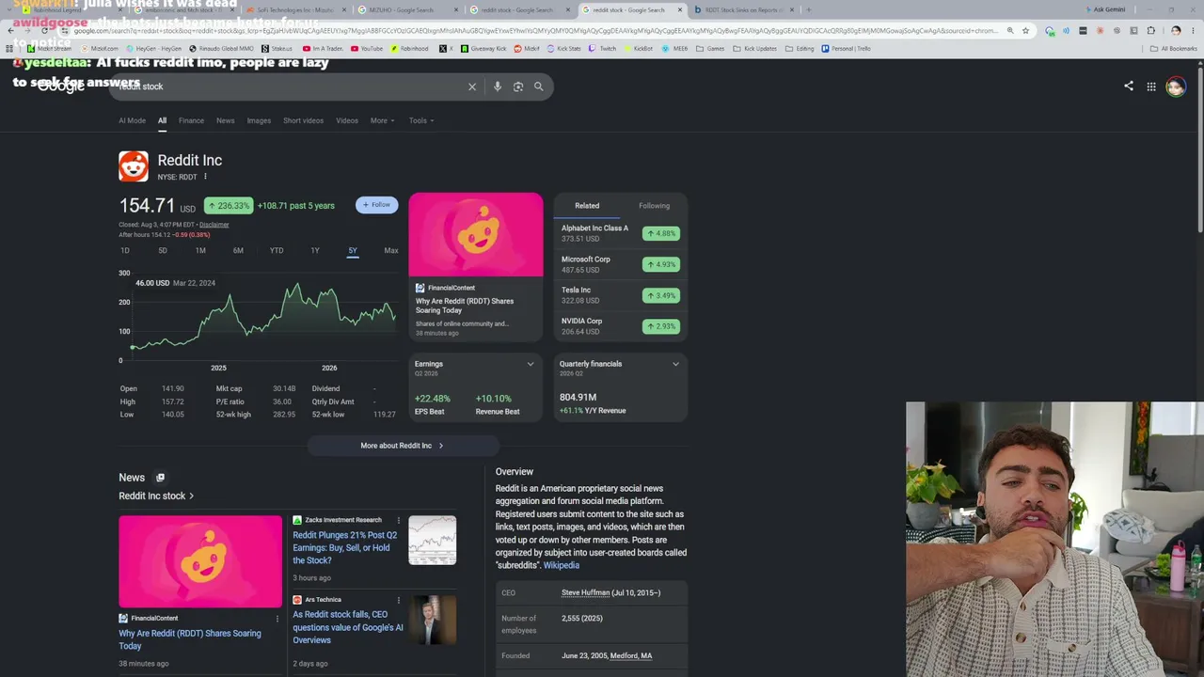The image size is (1204, 677).
Task: Open the Chrome three-dot menu
Action: (x=1192, y=30)
